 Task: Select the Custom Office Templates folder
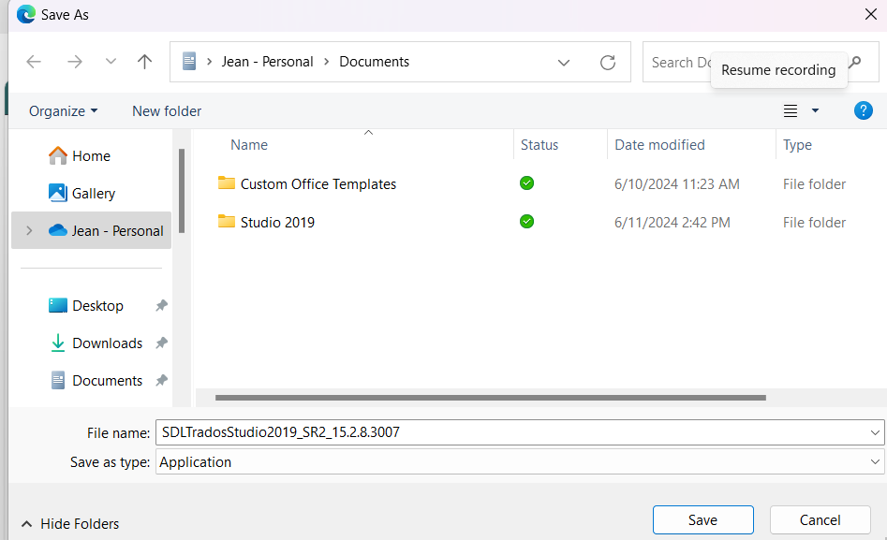click(x=318, y=184)
